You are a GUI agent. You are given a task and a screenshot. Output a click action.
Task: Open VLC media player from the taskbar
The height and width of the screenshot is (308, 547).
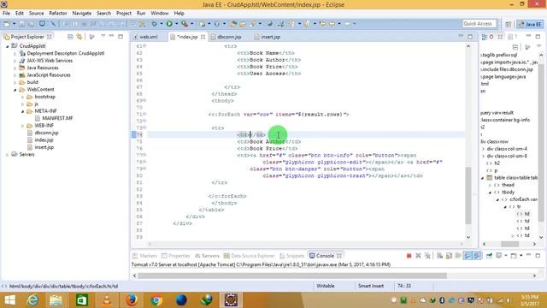[107, 300]
